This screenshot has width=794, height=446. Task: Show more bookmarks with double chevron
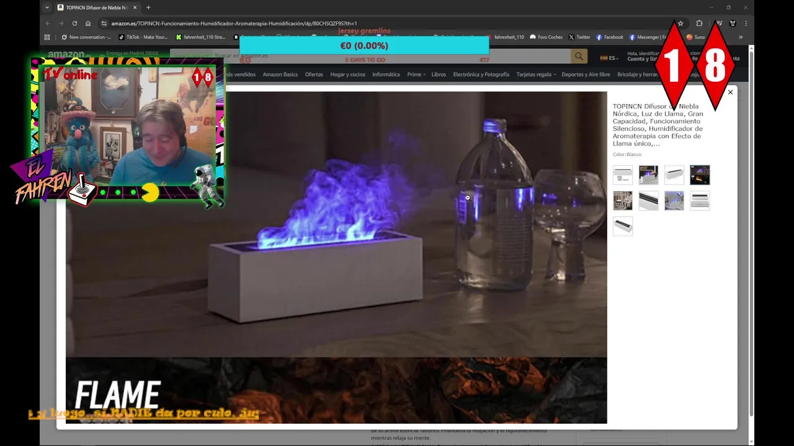740,37
